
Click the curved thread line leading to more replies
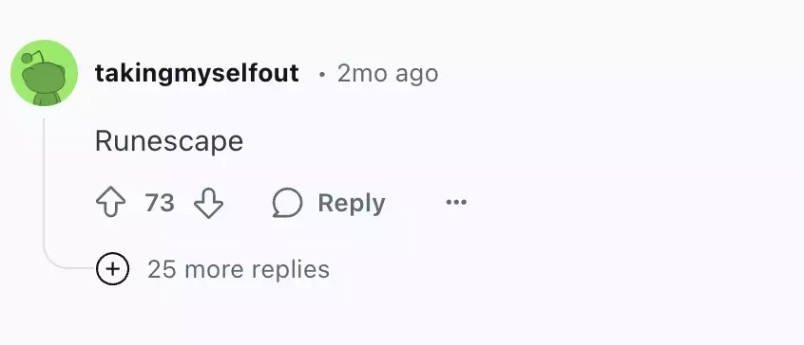click(64, 263)
